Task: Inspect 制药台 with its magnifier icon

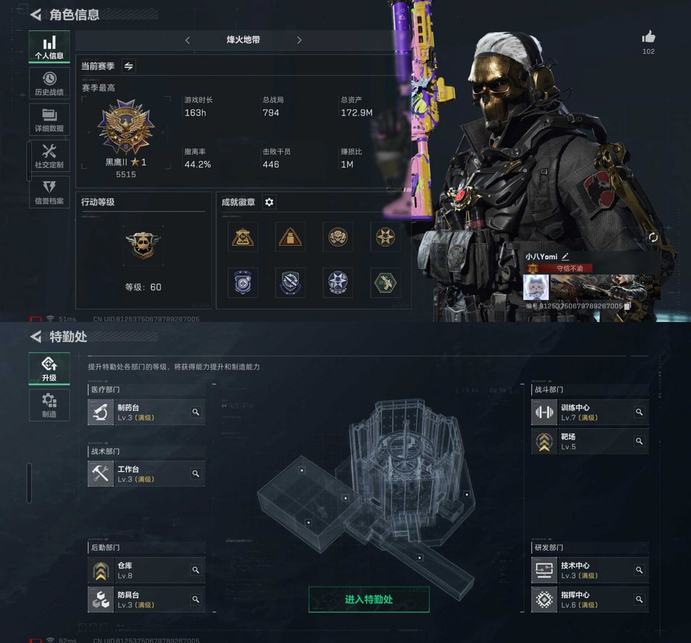Action: pyautogui.click(x=196, y=412)
